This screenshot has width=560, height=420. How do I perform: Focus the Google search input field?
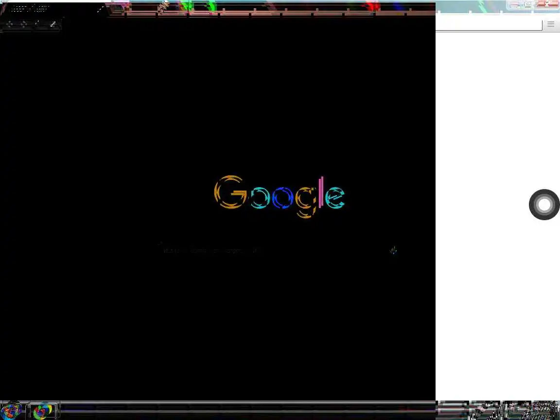tap(279, 250)
